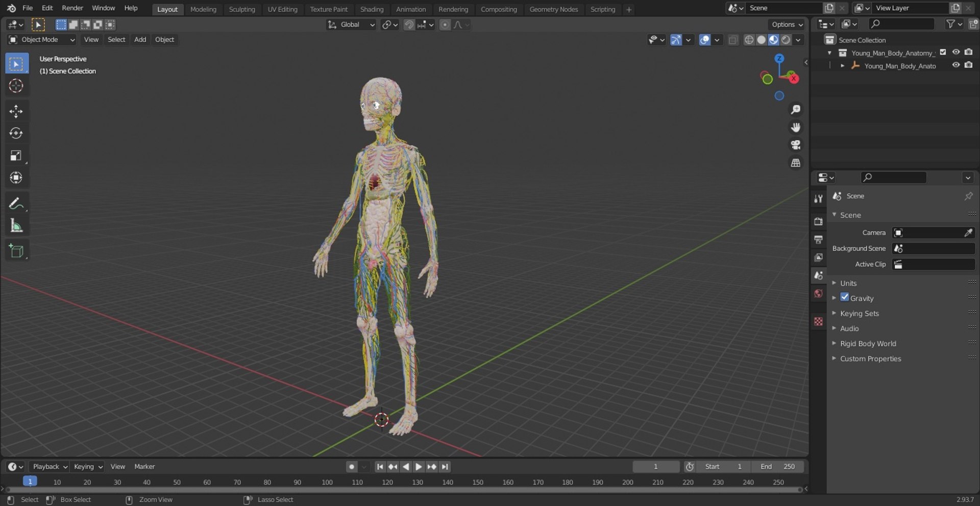Open the Options dropdown in header
Image resolution: width=980 pixels, height=506 pixels.
point(787,25)
